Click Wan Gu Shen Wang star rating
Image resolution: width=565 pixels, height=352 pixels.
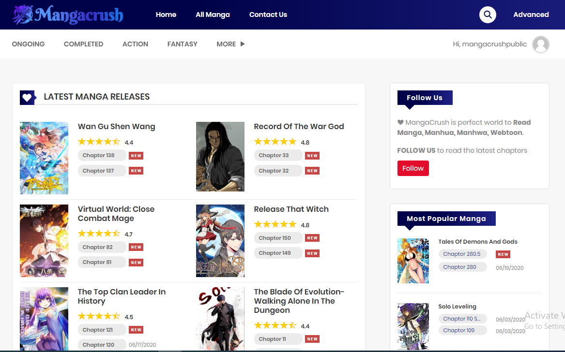click(99, 142)
